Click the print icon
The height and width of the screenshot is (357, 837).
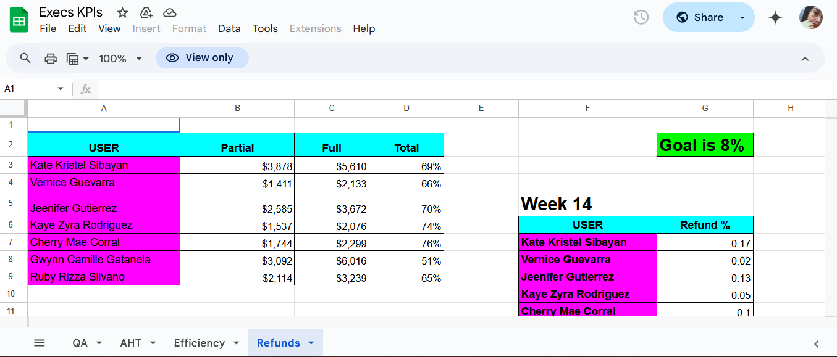pyautogui.click(x=51, y=59)
